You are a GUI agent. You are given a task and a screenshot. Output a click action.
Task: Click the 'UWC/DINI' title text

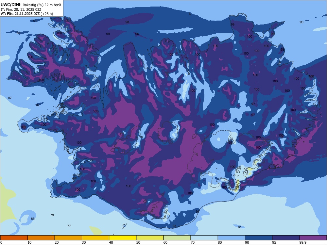[x=11, y=5]
